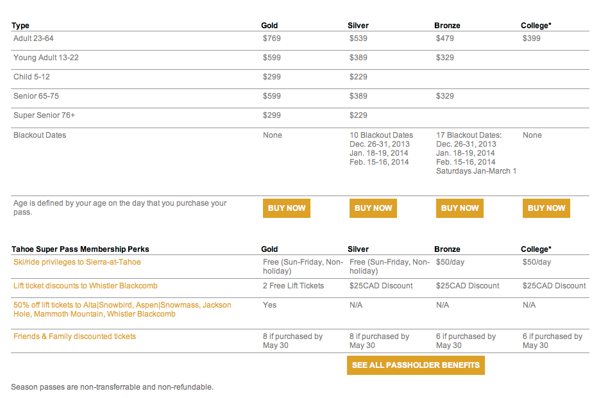Open See All Passholder Benefits button

pyautogui.click(x=416, y=365)
